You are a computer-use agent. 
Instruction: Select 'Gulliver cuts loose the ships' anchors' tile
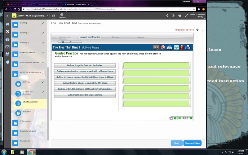point(85,95)
